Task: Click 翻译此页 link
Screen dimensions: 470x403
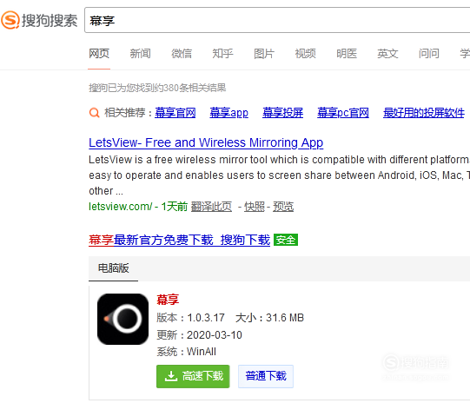Action: point(212,207)
